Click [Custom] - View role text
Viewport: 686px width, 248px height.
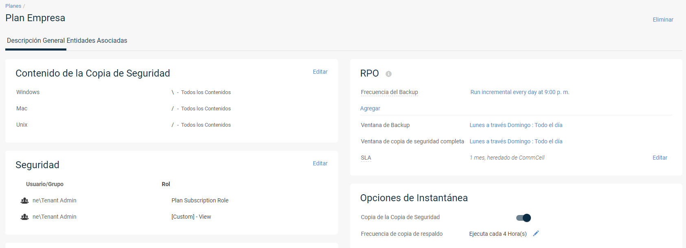(x=191, y=217)
